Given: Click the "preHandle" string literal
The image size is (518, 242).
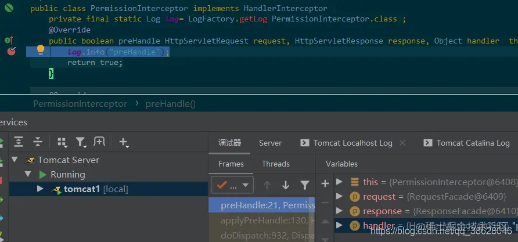Looking at the screenshot, I should point(135,52).
